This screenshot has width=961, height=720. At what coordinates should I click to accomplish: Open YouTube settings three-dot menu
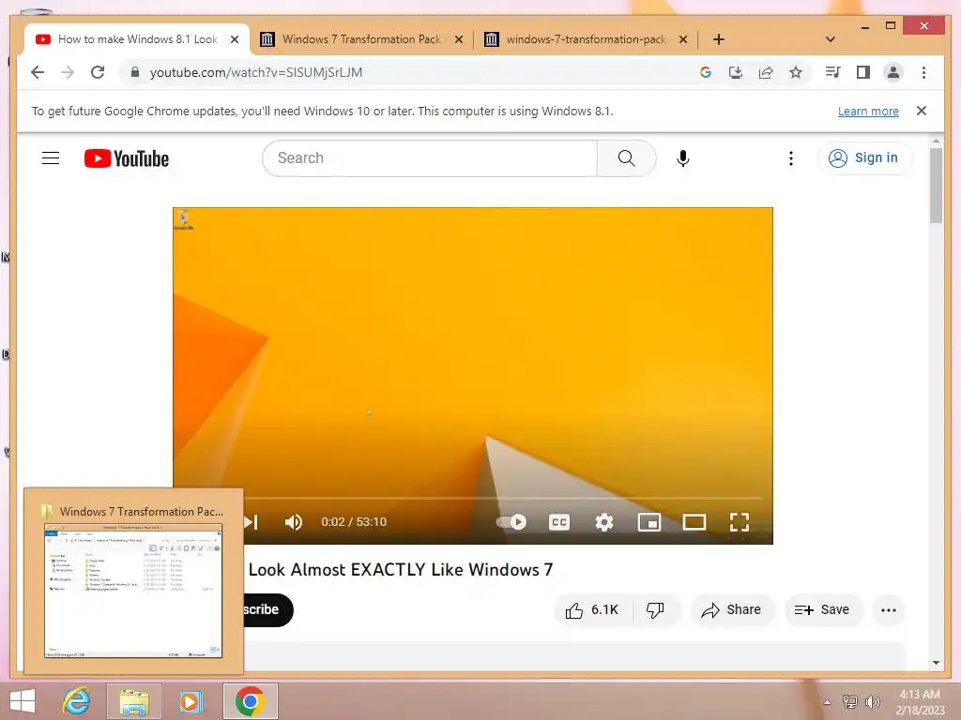(x=790, y=157)
